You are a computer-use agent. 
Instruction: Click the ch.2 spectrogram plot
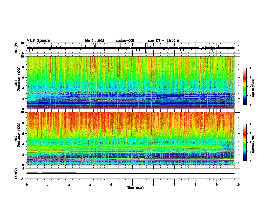click(x=131, y=139)
